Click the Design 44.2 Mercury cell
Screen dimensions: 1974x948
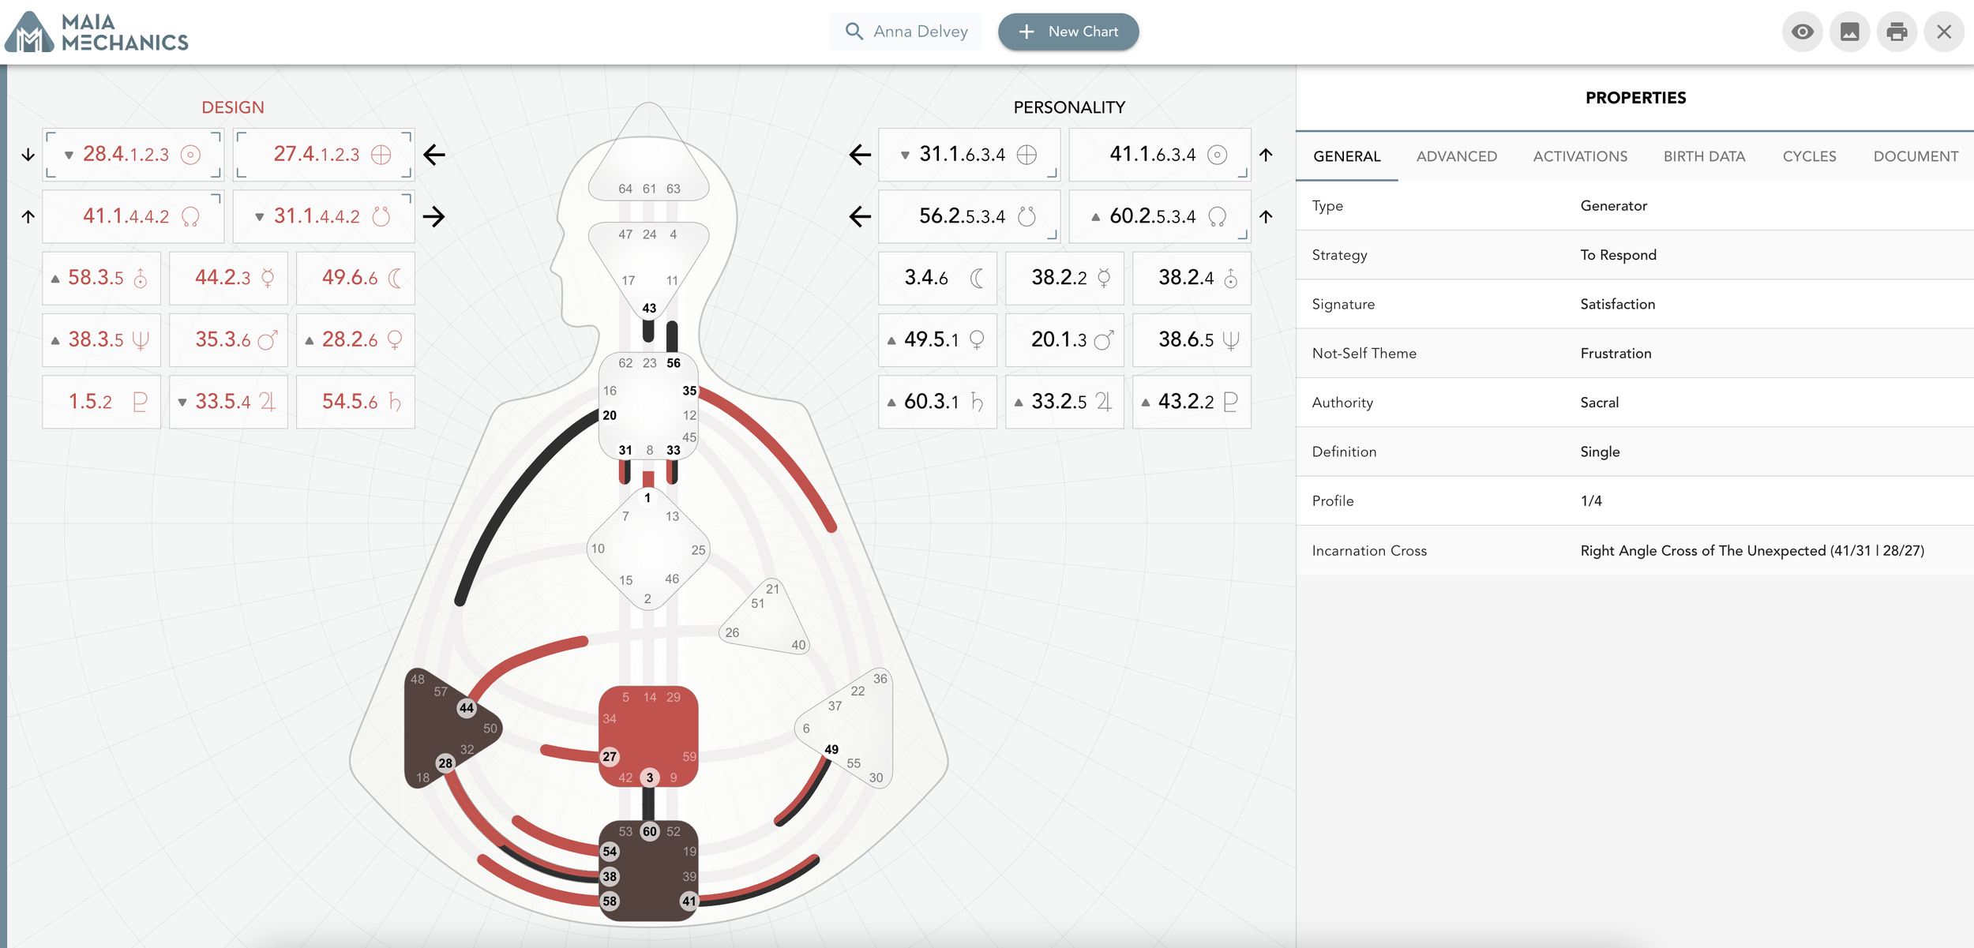coord(229,278)
